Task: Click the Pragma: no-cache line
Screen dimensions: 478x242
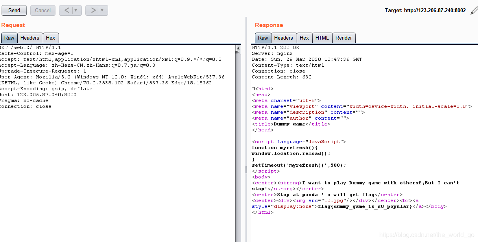Action: point(24,100)
